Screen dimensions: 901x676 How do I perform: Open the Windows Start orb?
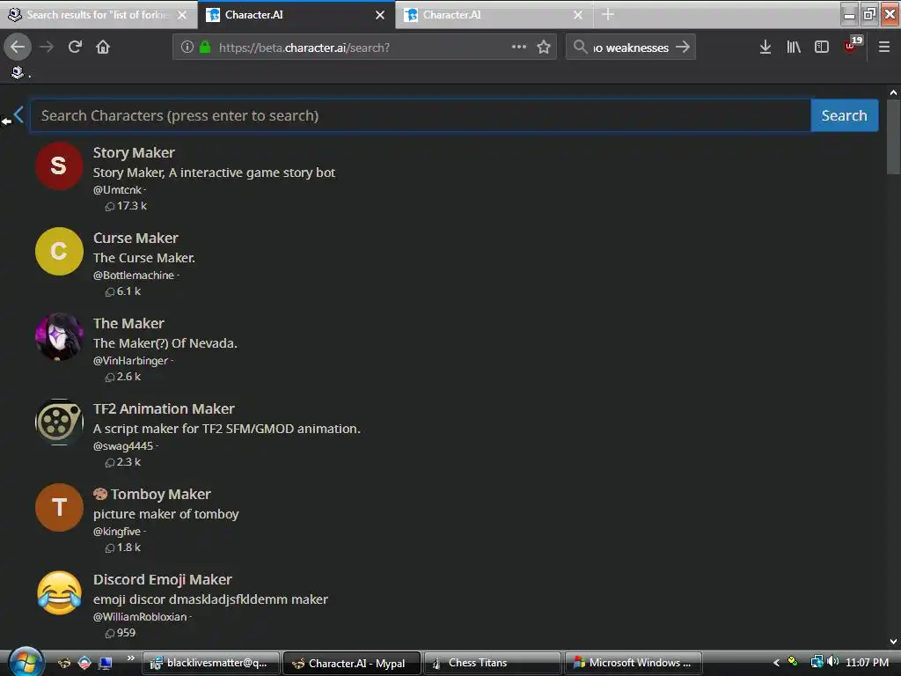pyautogui.click(x=26, y=662)
